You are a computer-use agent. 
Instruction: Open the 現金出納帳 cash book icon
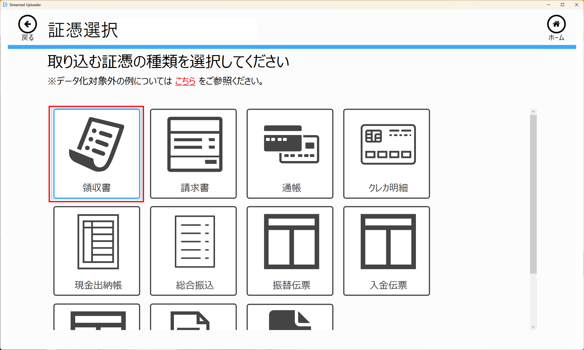click(x=98, y=242)
